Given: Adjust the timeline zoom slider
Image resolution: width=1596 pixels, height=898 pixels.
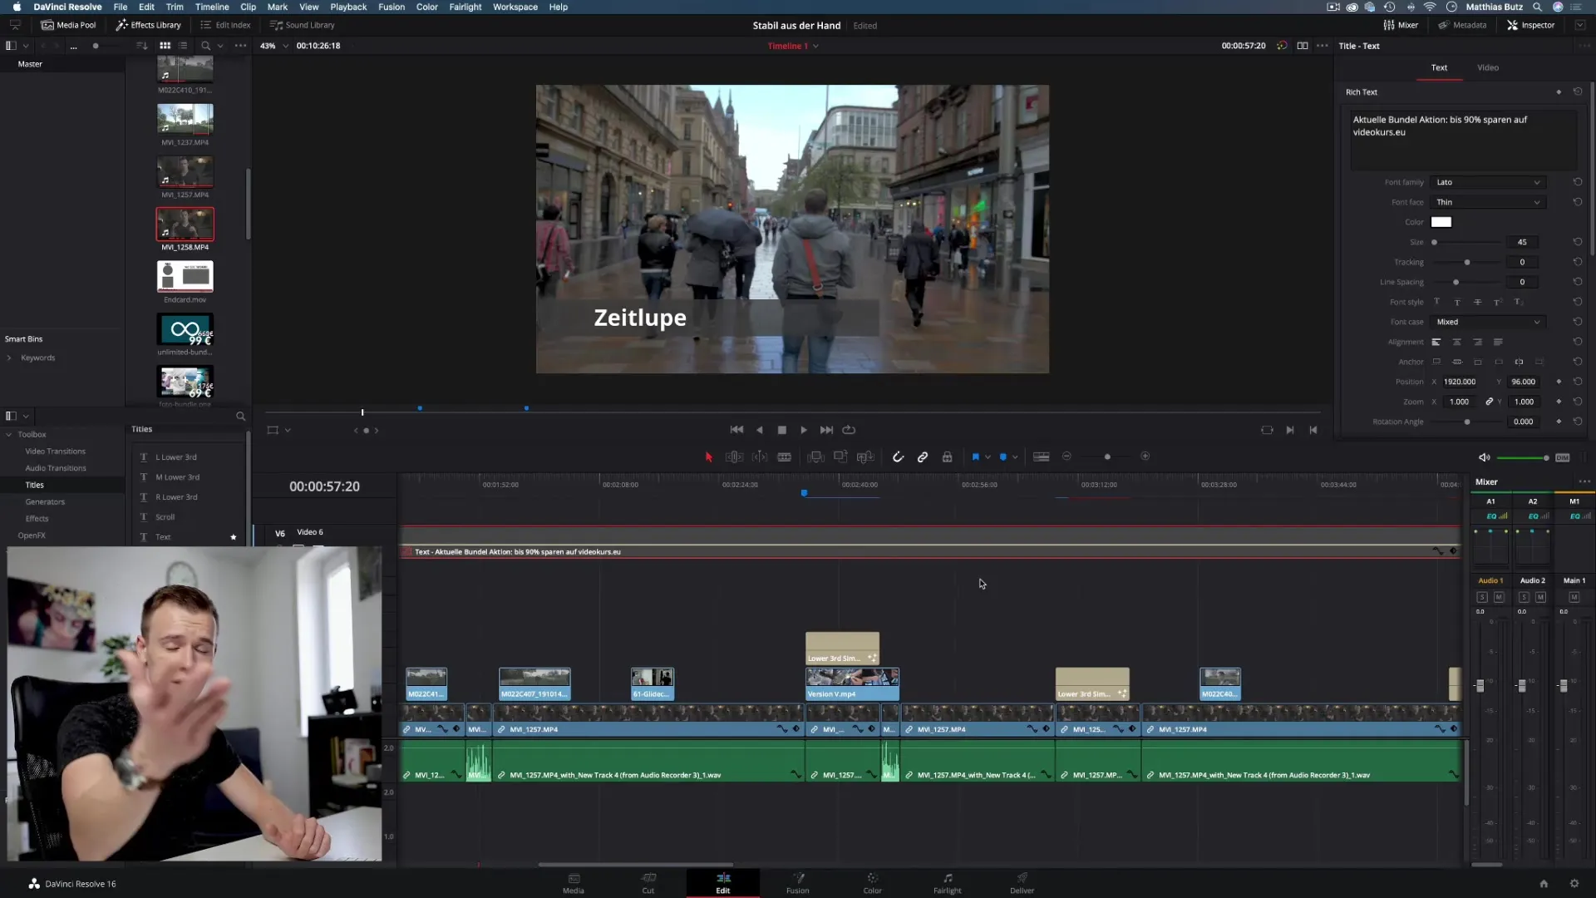Looking at the screenshot, I should (1106, 457).
